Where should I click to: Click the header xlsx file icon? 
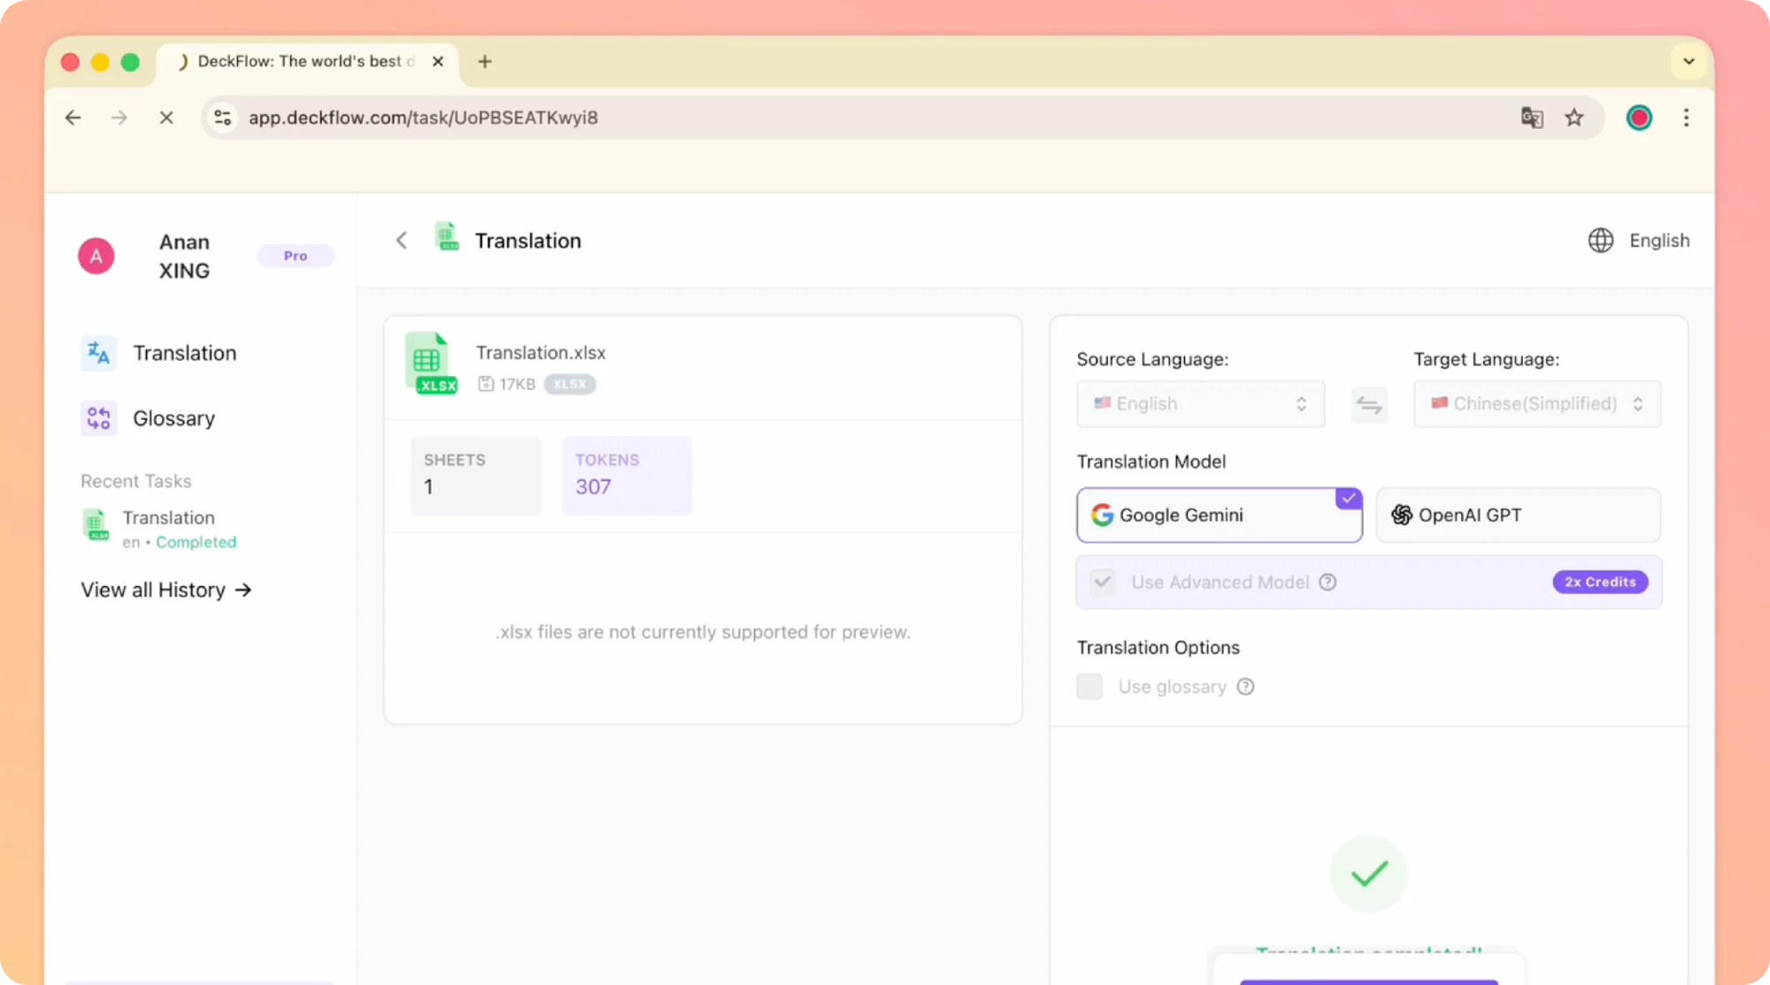tap(447, 237)
